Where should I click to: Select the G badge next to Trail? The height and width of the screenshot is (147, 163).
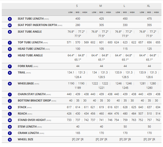pyautogui.click(x=10, y=73)
